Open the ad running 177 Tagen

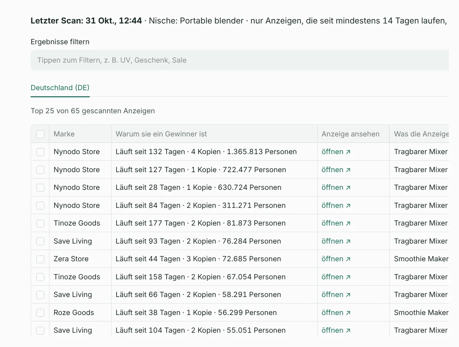pos(336,223)
